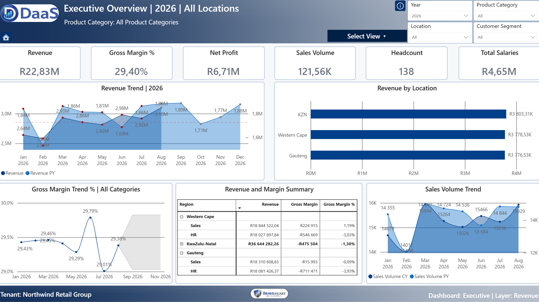Click the 29,79% peak data point label
Screen dimensions: 539x302
(90, 211)
